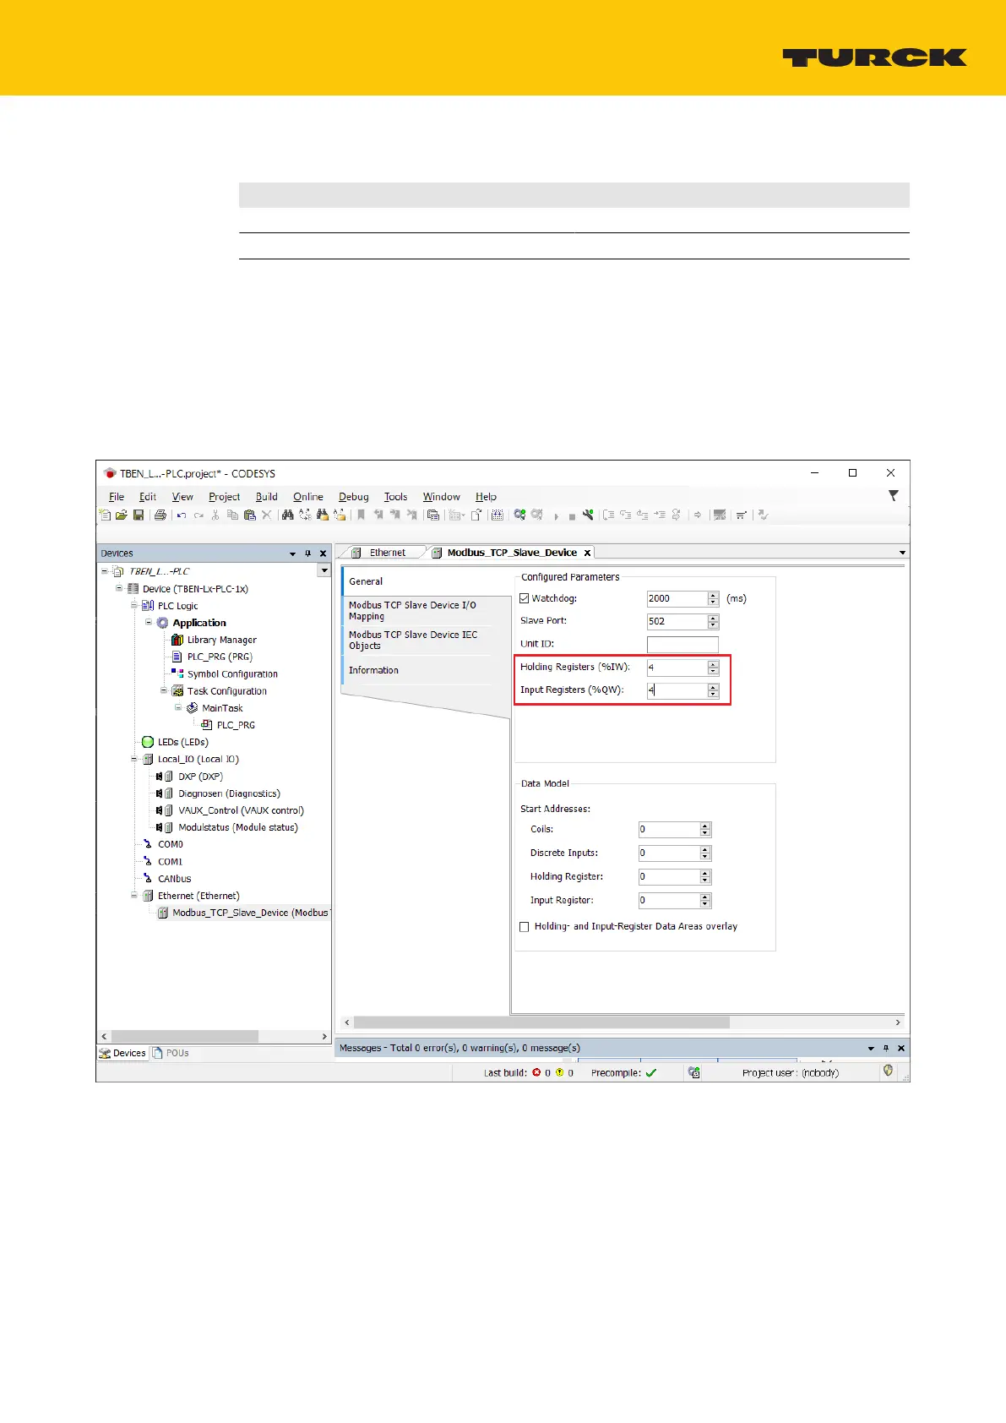Open the Tools menu
Image resolution: width=1006 pixels, height=1423 pixels.
(x=395, y=497)
